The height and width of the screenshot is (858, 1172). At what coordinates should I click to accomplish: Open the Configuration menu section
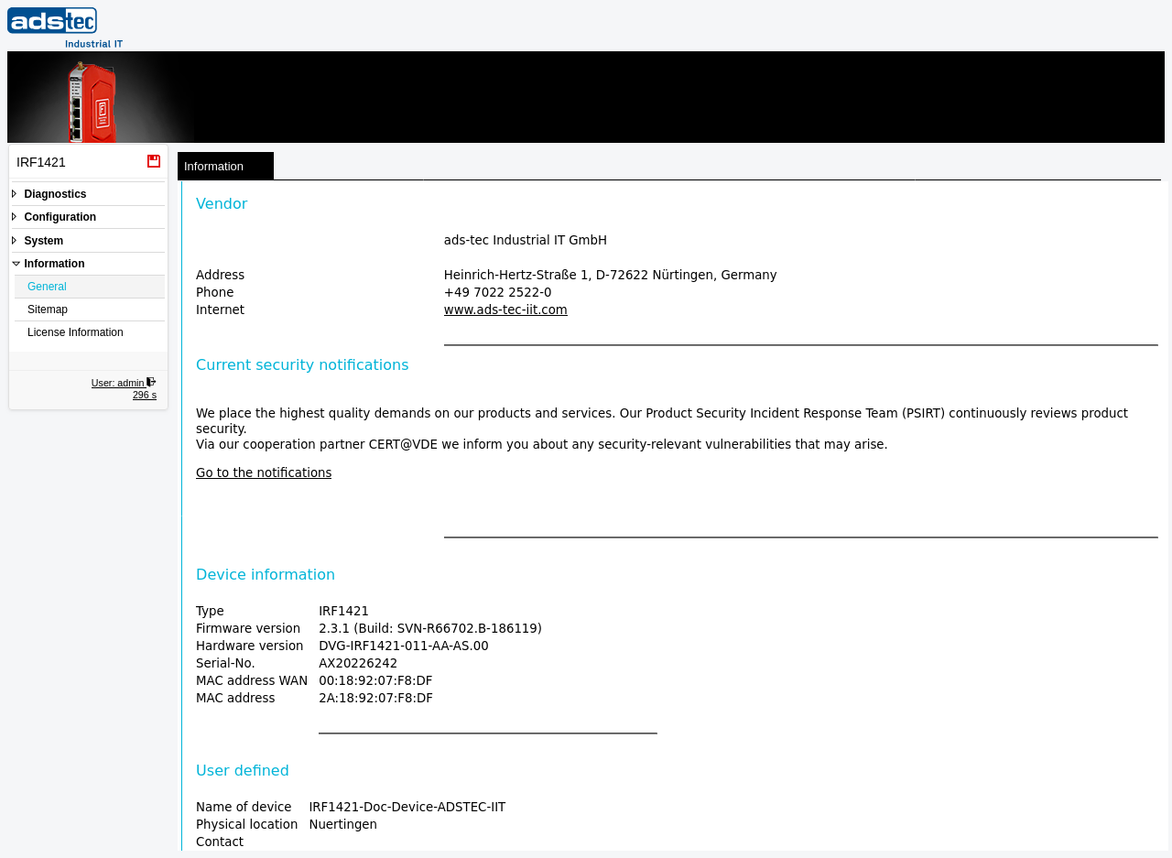60,217
